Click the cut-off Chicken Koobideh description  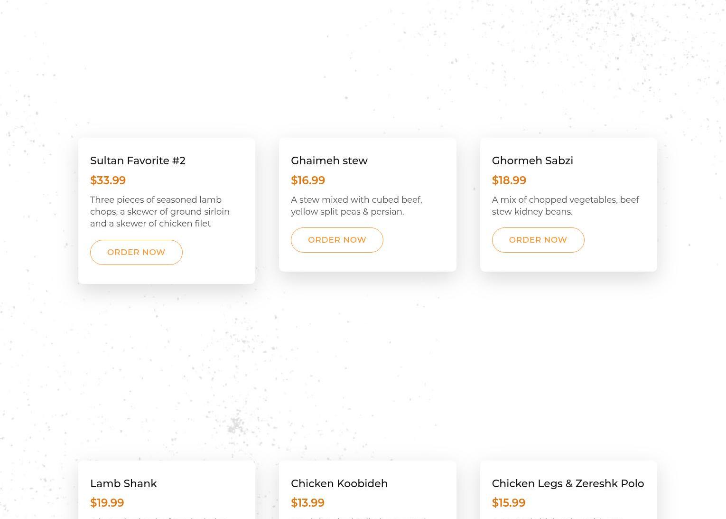coord(358,517)
